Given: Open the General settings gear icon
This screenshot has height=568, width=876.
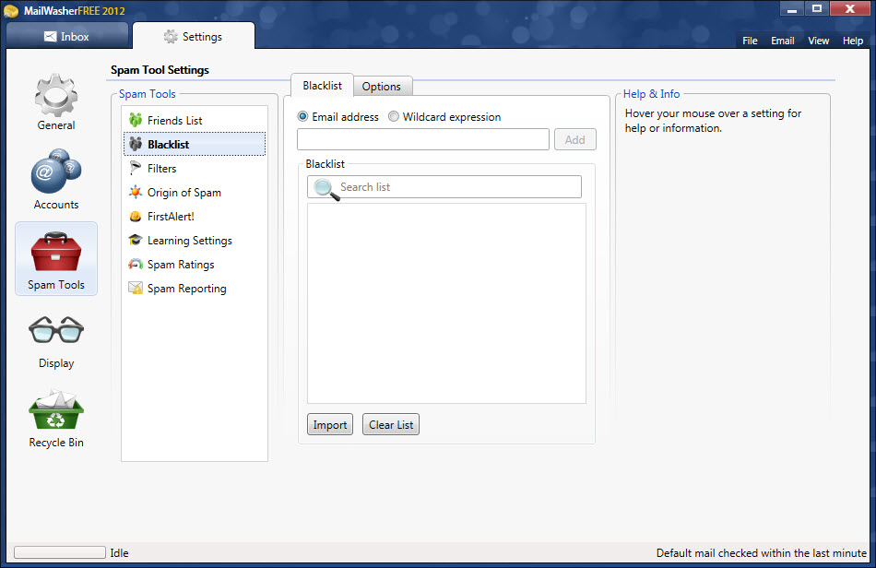Looking at the screenshot, I should (x=56, y=96).
